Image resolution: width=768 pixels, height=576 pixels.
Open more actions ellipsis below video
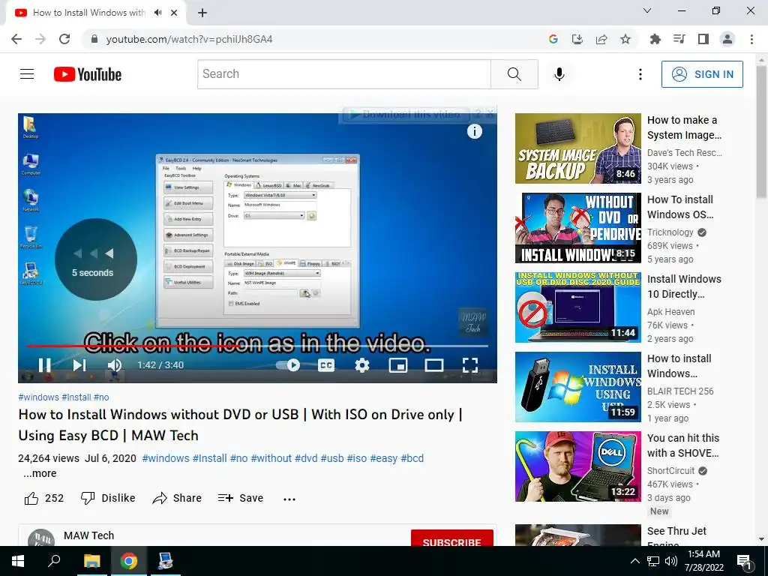point(289,499)
